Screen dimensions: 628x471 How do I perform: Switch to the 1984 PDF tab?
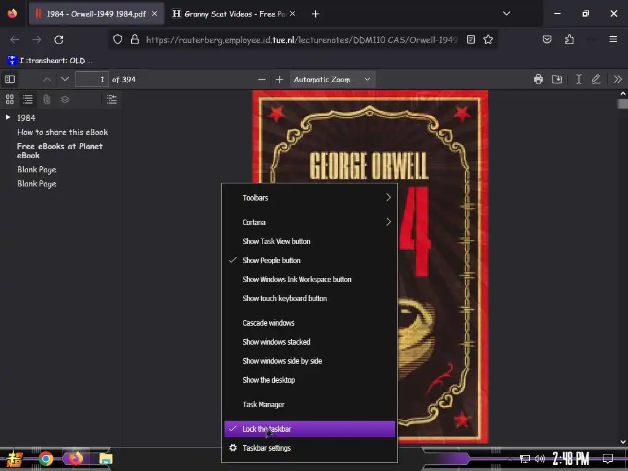pyautogui.click(x=96, y=14)
